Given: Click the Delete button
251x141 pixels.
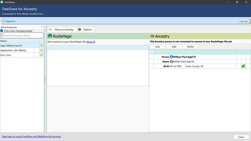Looking at the screenshot, I should tap(190, 47).
